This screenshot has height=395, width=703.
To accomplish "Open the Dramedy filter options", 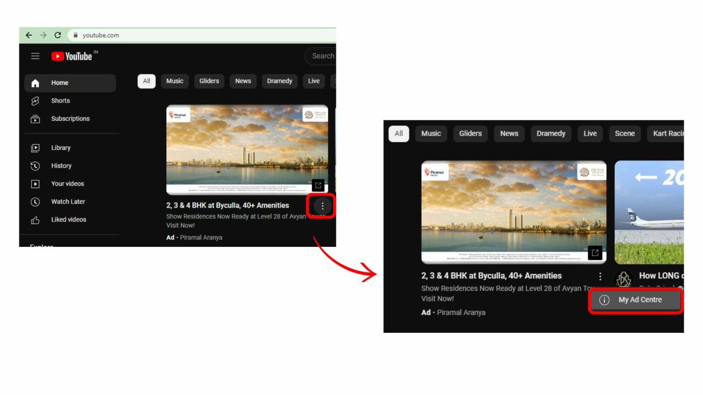I will click(279, 81).
